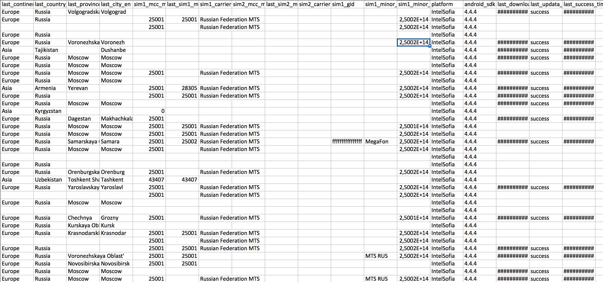Select the Kurskaya Obl province cell
Viewport: 603px width, 282px height.
pos(83,226)
